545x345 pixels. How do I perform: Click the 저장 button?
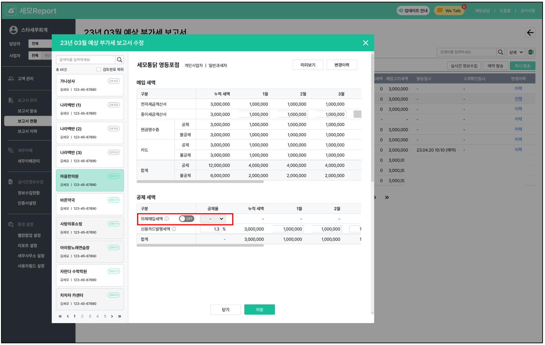click(x=259, y=310)
